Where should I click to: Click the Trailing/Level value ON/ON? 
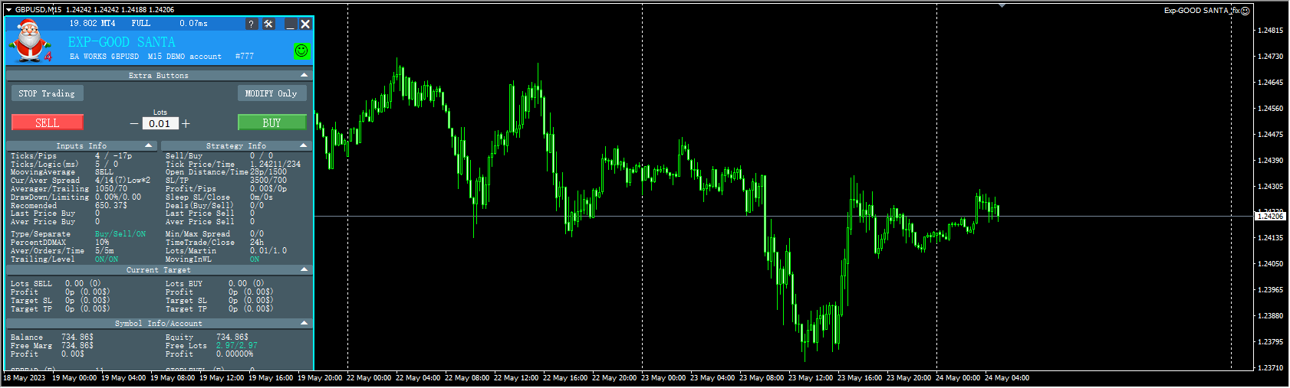[107, 259]
